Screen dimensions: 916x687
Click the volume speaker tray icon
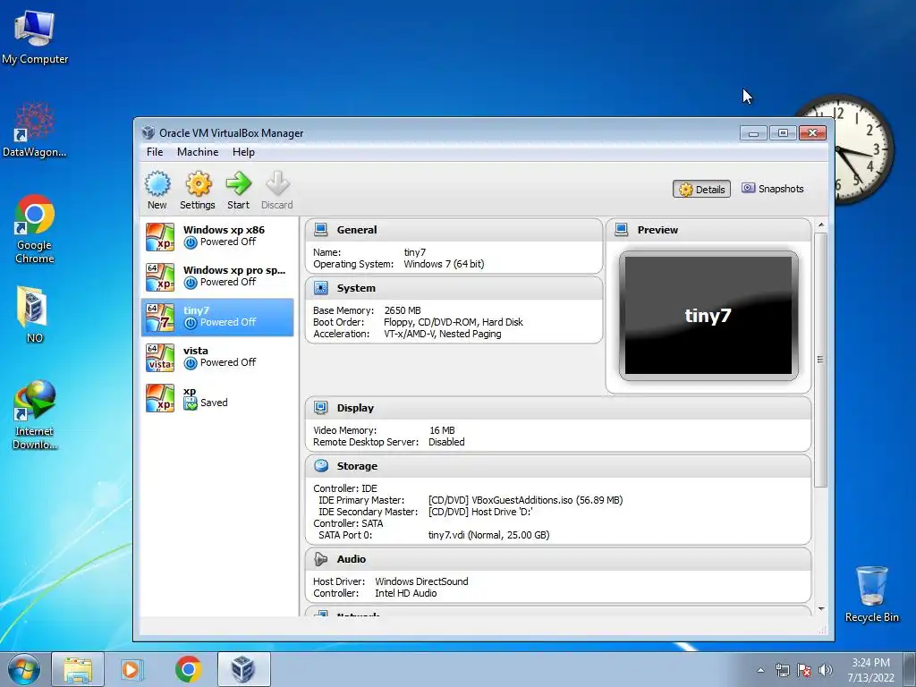pyautogui.click(x=826, y=670)
